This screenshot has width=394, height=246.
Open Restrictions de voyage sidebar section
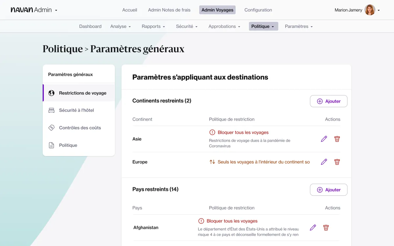coord(82,93)
